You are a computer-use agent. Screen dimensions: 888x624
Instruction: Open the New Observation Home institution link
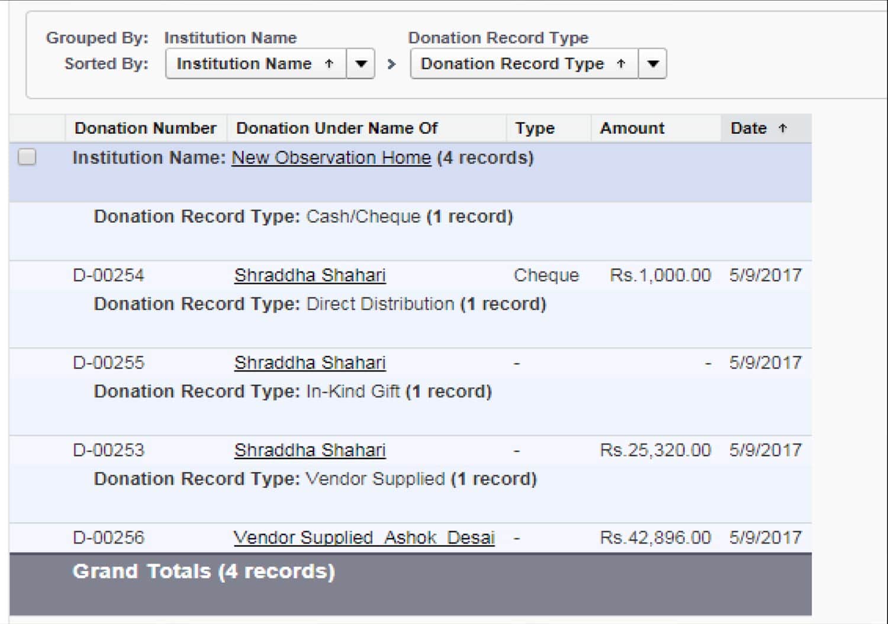tap(331, 158)
